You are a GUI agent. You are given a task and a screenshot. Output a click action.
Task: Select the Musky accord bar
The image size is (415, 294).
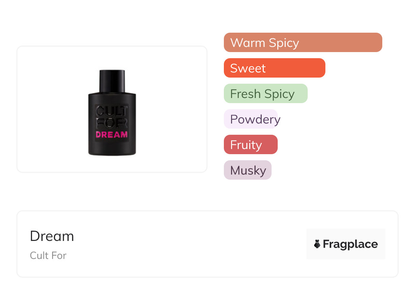247,170
